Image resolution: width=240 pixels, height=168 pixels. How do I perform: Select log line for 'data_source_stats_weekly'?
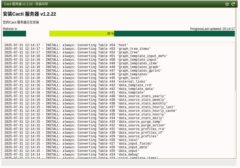click(85, 100)
